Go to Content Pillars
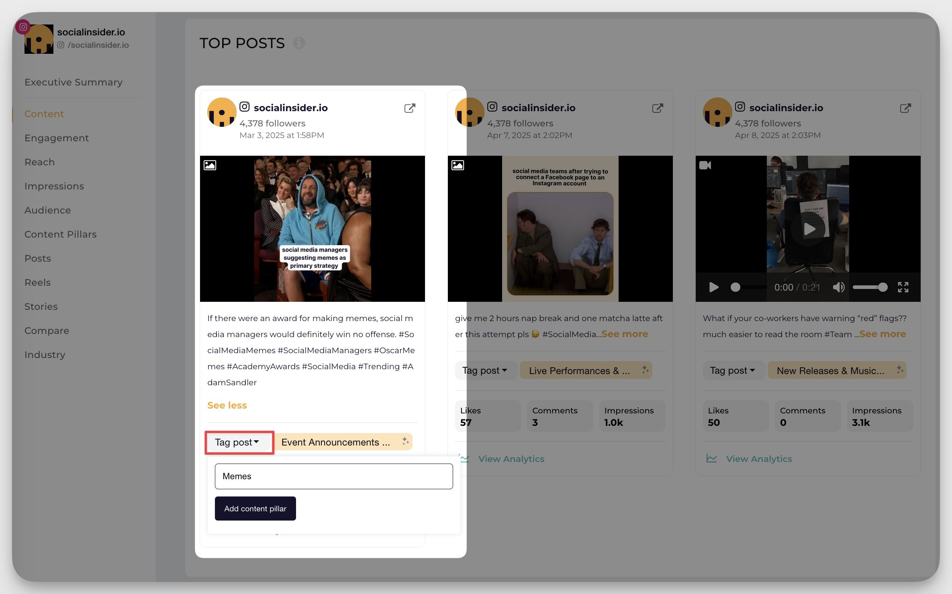 [x=61, y=234]
